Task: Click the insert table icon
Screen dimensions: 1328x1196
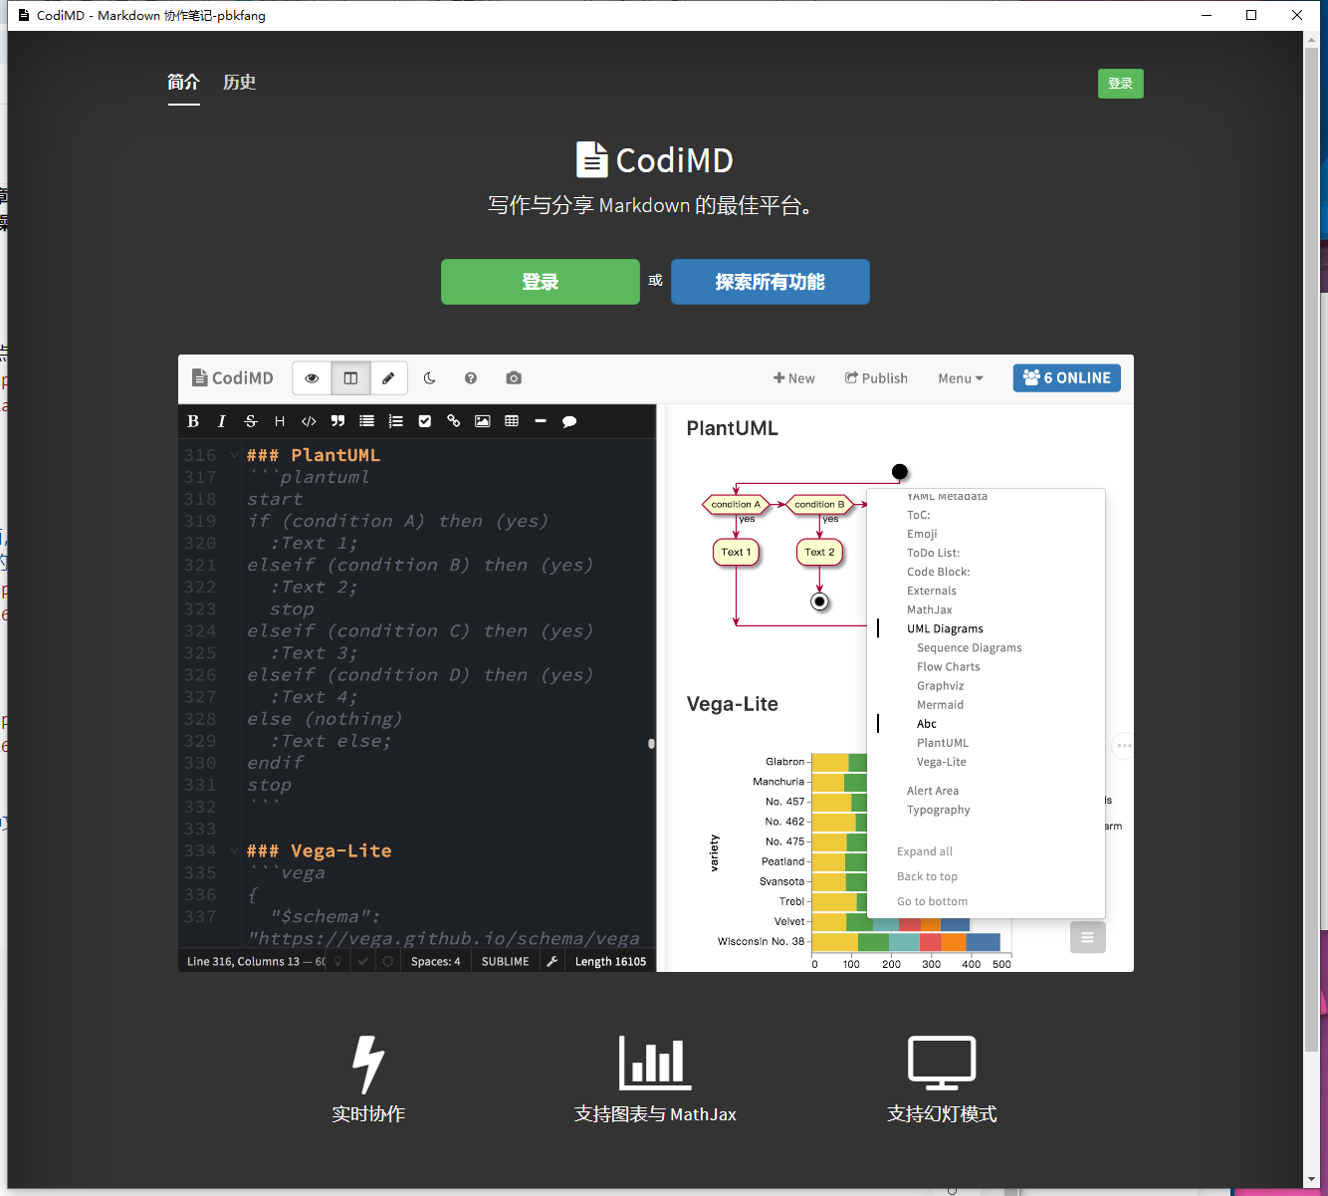Action: 512,421
